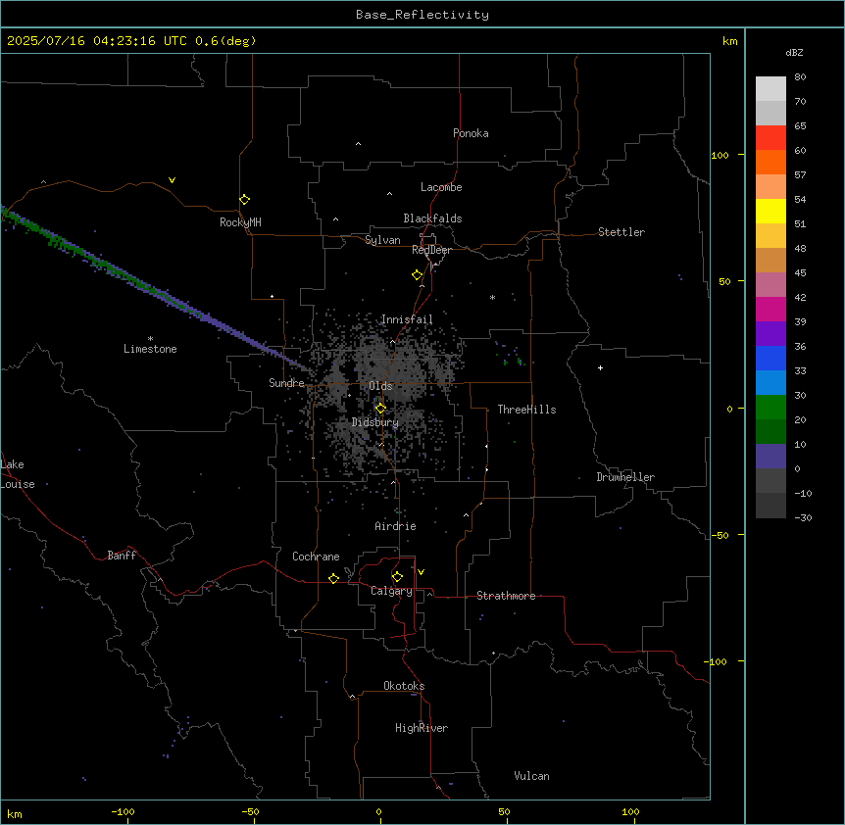Pick the orange 57-60 dBZ legend swatch
This screenshot has height=825, width=845.
pos(770,162)
